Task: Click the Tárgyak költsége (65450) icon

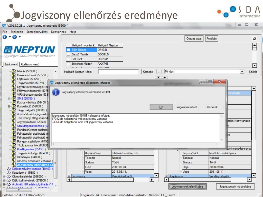Action: [x=14, y=153]
